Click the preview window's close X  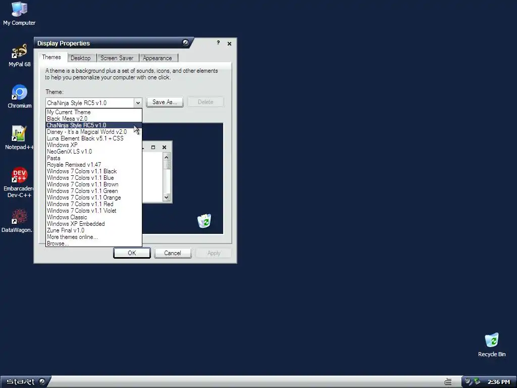[x=164, y=147]
